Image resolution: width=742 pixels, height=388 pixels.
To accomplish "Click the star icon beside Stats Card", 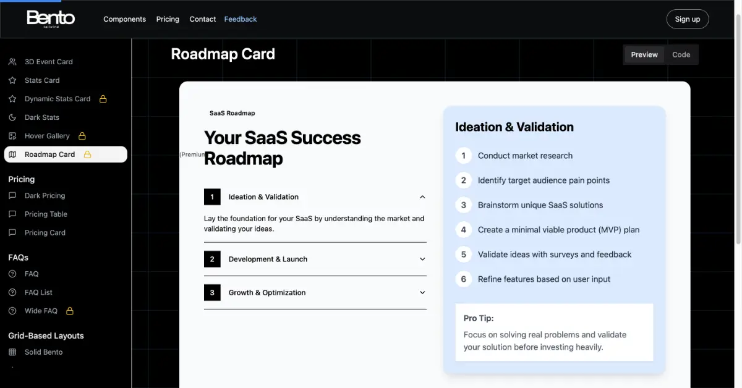I will [12, 80].
